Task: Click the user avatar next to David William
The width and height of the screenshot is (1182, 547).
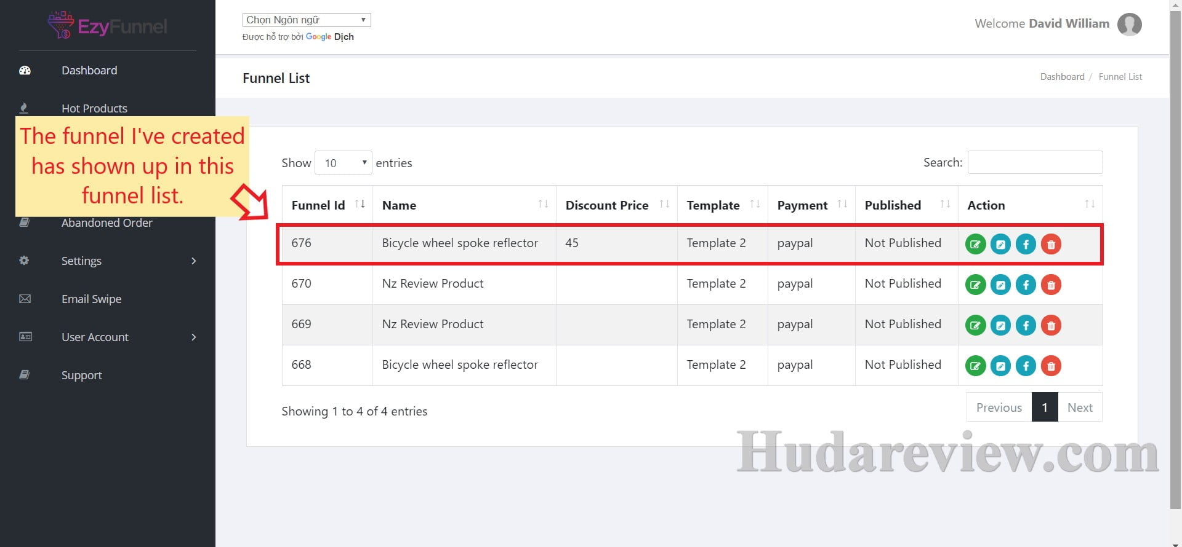Action: point(1129,25)
